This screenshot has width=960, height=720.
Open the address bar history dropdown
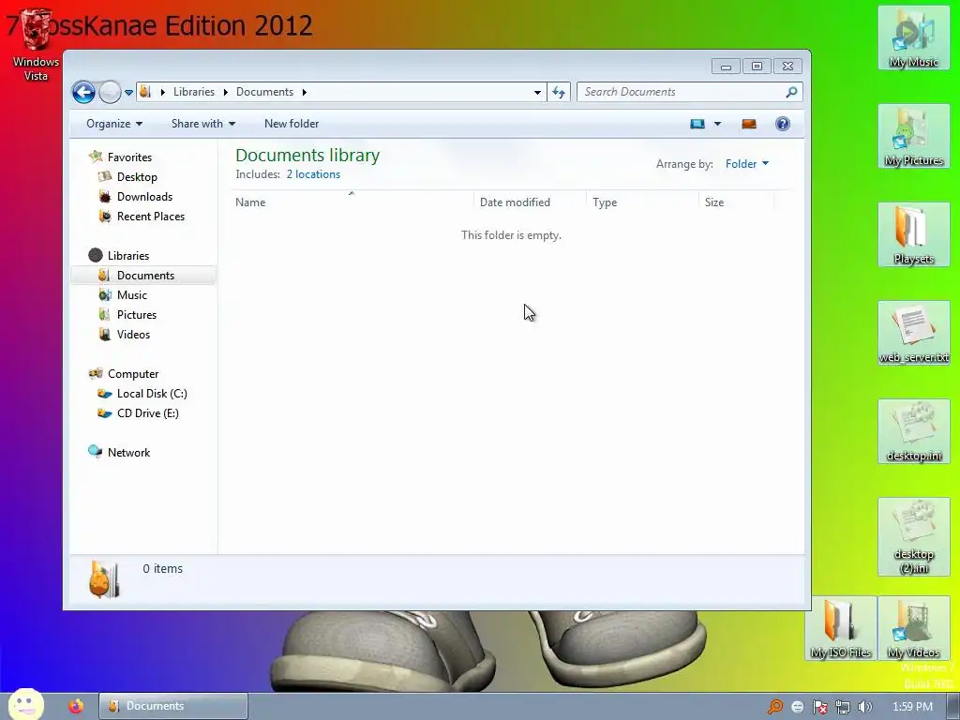click(537, 93)
